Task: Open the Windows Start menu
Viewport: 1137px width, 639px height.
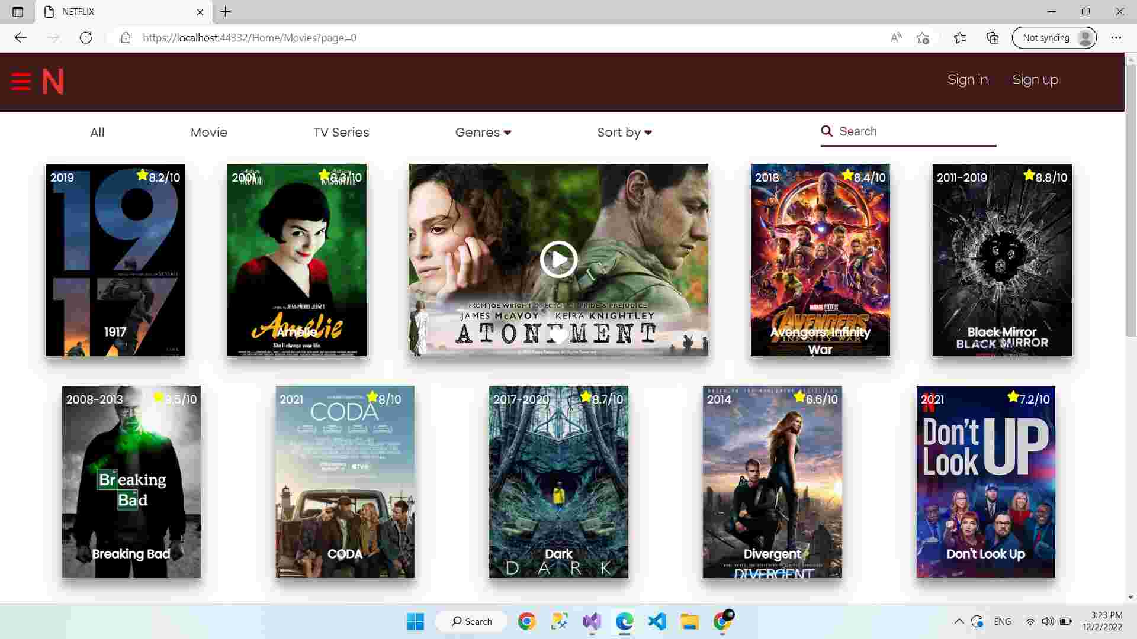Action: [415, 621]
